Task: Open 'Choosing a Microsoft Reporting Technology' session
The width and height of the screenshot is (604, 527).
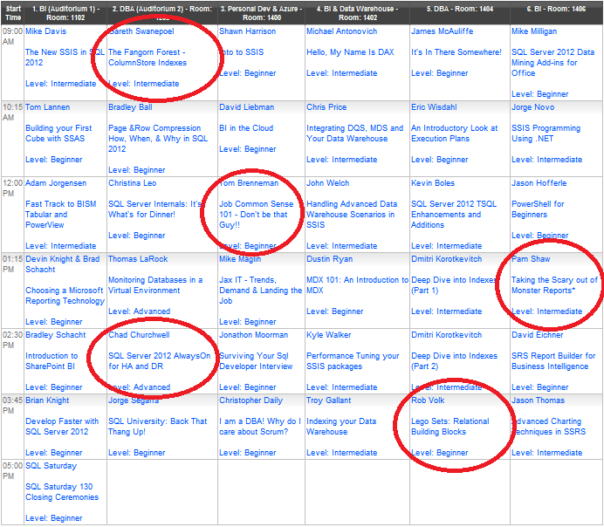Action: click(65, 296)
